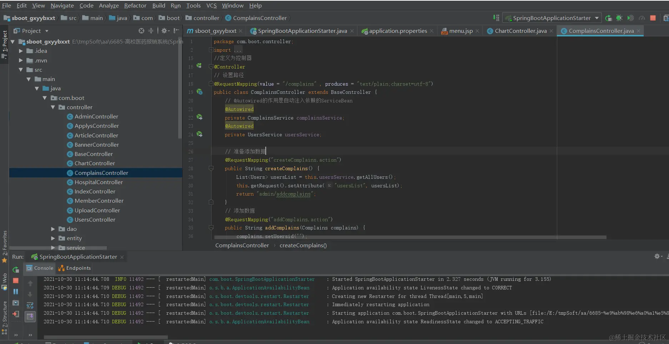Click the locate/scroll from source target icon

pyautogui.click(x=141, y=31)
